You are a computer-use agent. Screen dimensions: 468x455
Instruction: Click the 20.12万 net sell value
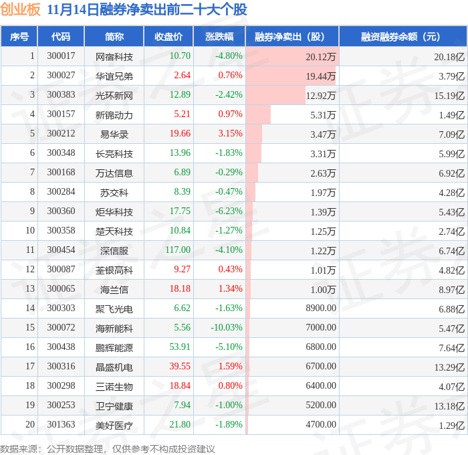[321, 56]
